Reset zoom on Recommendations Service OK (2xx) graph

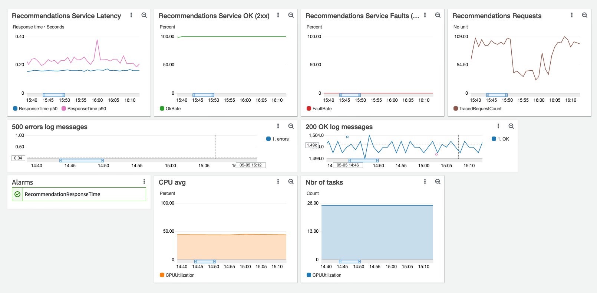click(291, 15)
